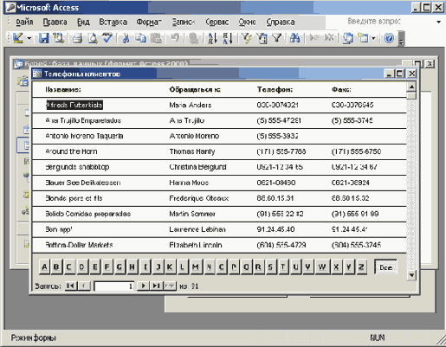Open Find with the binoculars icon
Viewport: 446px width, 347px height.
(x=294, y=38)
